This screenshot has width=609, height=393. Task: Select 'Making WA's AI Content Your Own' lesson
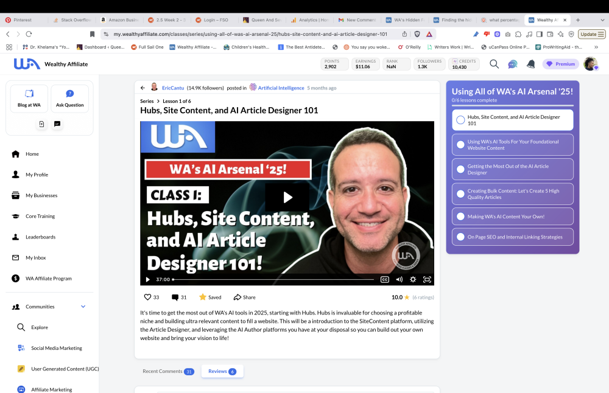513,217
